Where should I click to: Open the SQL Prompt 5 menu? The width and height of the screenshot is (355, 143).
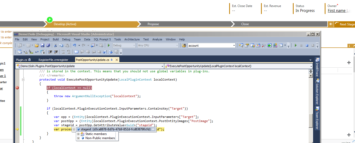click(102, 39)
